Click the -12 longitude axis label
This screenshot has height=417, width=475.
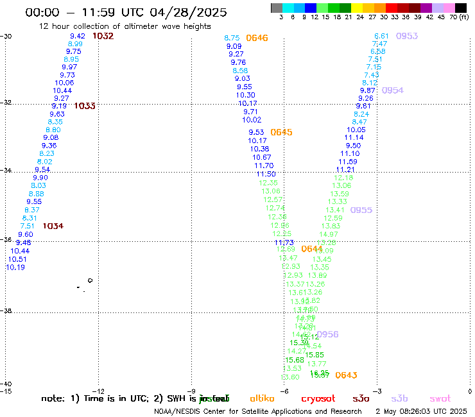coord(99,391)
